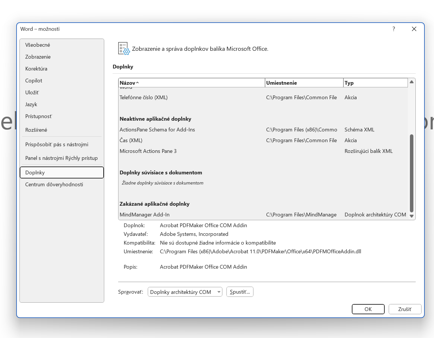Click the add-ins management gear icon
This screenshot has width=434, height=338.
coord(124,48)
